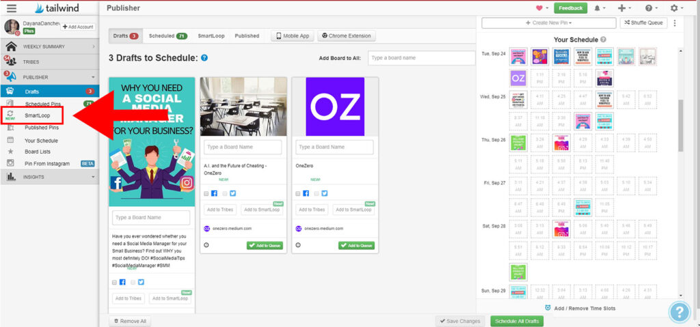Click the DayanaDancheva profile avatar
Viewport: 700px width, 327px height.
(12, 27)
